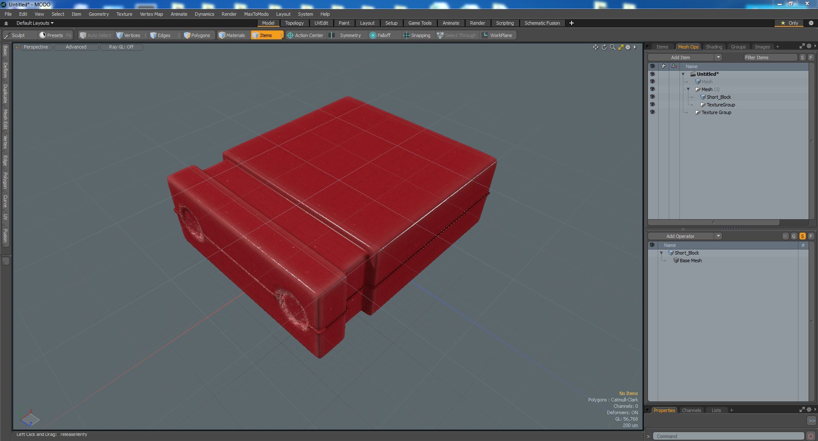Click the command history arrow button
This screenshot has height=441, width=818.
(x=811, y=421)
